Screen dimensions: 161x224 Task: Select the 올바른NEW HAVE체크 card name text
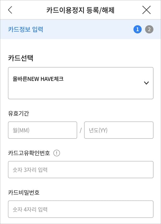(x=38, y=79)
